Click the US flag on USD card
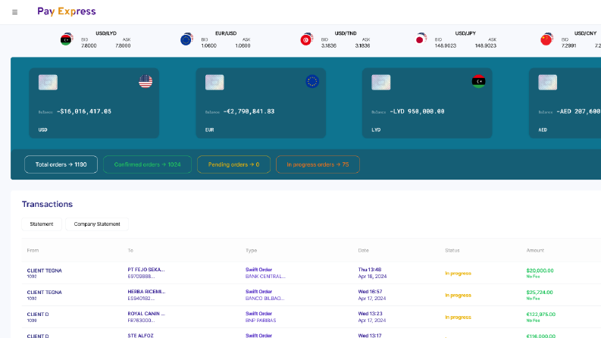Screen dimensions: 601x338 pyautogui.click(x=146, y=81)
